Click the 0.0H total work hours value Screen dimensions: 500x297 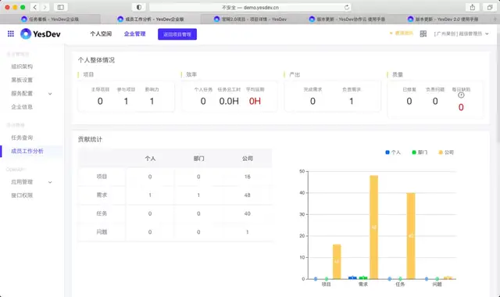click(229, 101)
